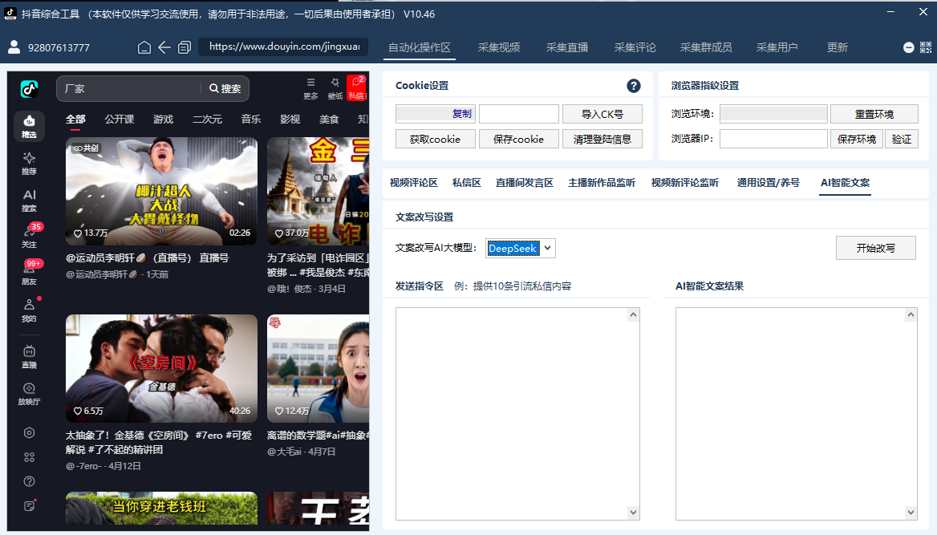Switch to the 采集用户 tab
937x535 pixels.
(777, 47)
